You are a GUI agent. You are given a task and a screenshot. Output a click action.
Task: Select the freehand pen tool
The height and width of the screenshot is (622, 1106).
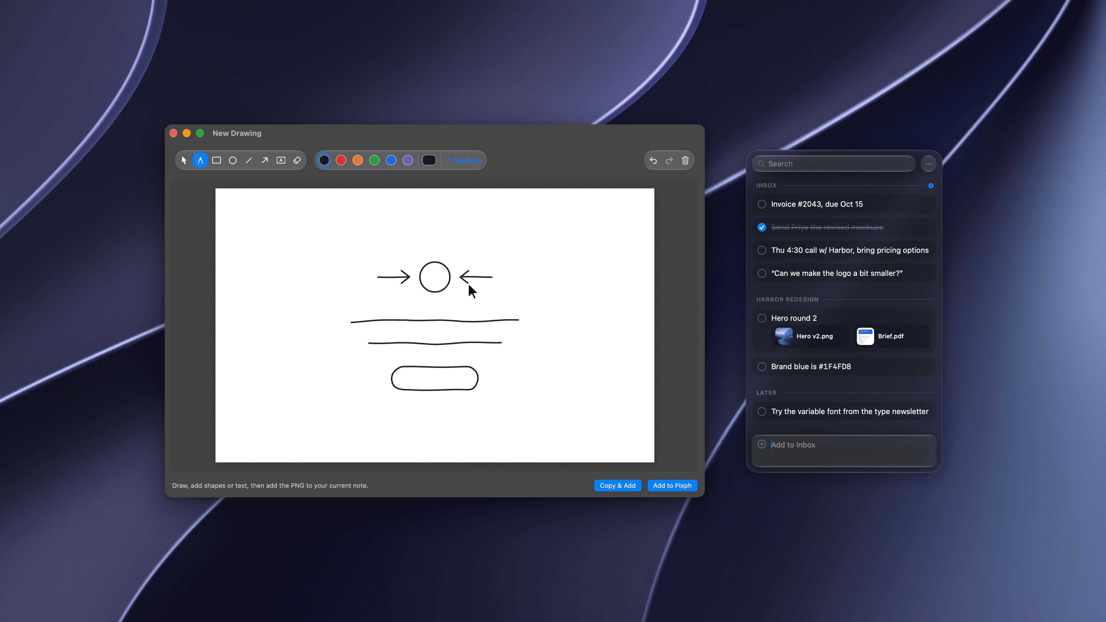point(200,160)
